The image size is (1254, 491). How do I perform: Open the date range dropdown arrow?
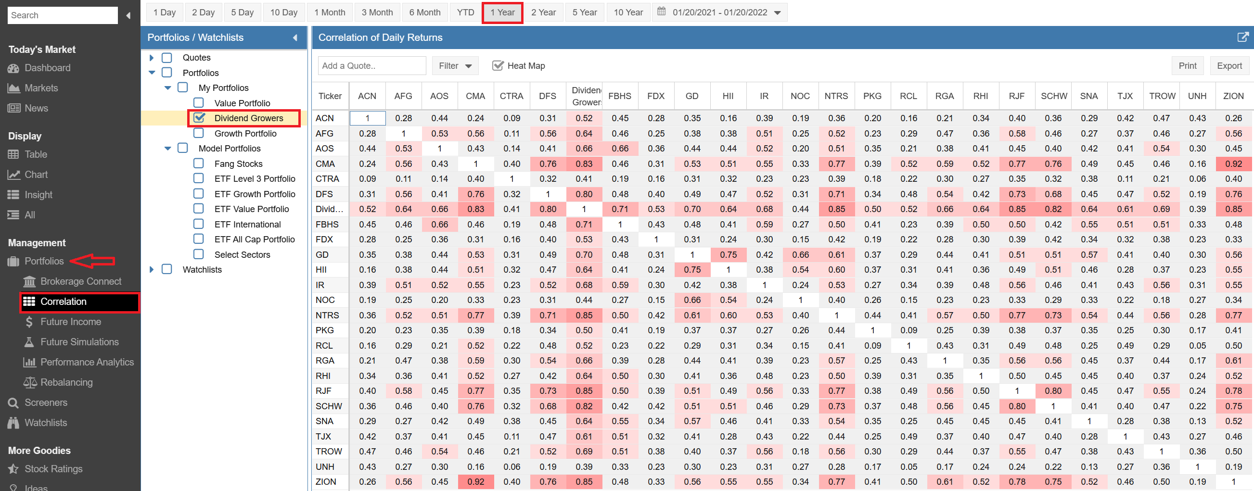[x=778, y=13]
